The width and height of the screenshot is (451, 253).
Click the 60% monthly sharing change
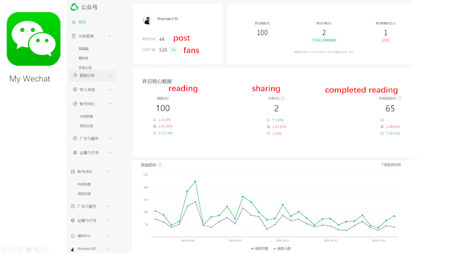pyautogui.click(x=277, y=134)
